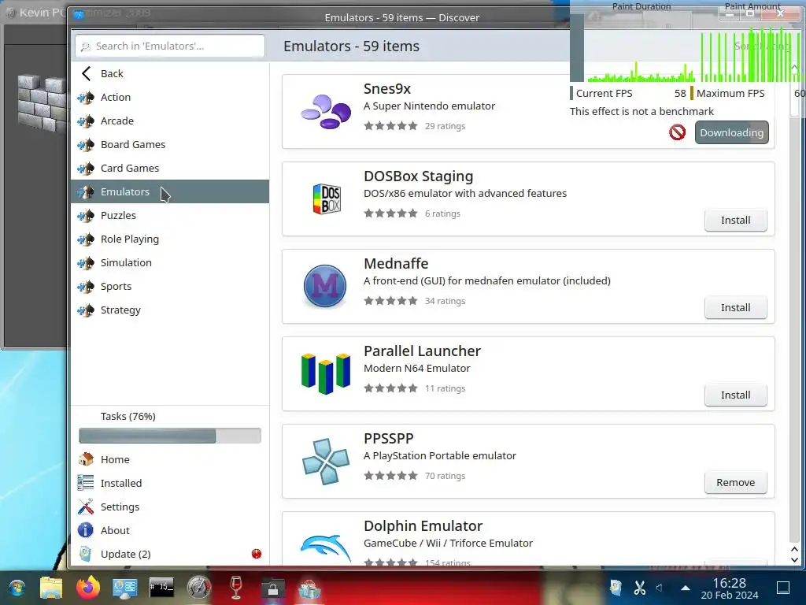
Task: Open the Board Games category
Action: click(x=170, y=145)
